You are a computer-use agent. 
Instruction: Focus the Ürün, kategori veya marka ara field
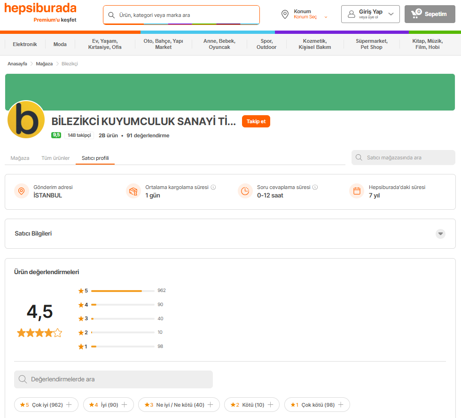181,15
